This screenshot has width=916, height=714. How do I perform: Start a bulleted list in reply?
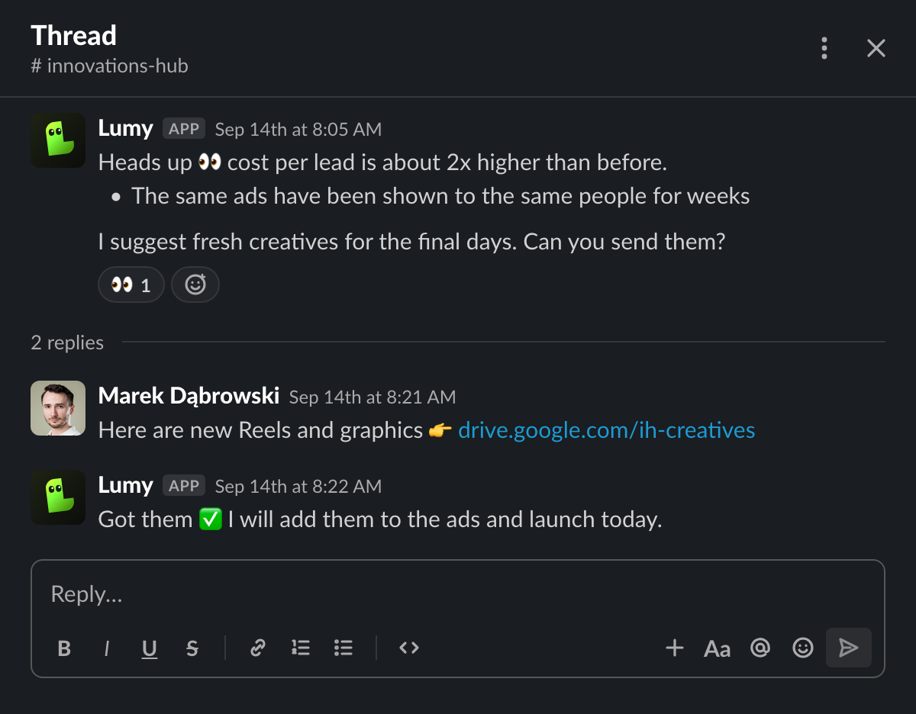pyautogui.click(x=343, y=648)
